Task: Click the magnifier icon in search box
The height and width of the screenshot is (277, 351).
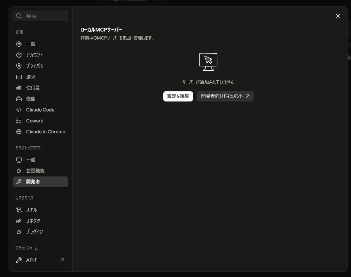Action: 19,16
